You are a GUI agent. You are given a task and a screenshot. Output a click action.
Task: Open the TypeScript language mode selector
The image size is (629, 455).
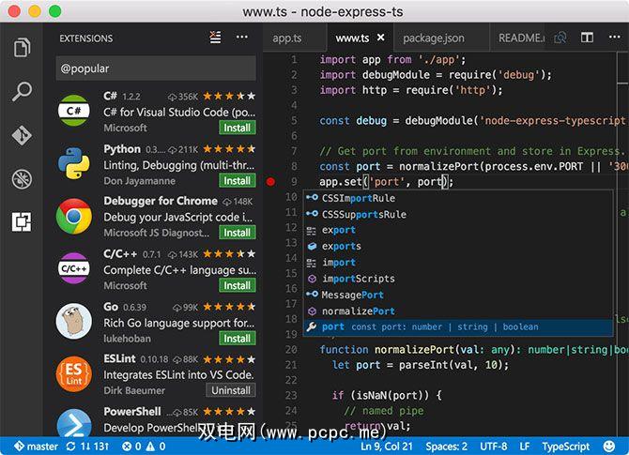565,447
